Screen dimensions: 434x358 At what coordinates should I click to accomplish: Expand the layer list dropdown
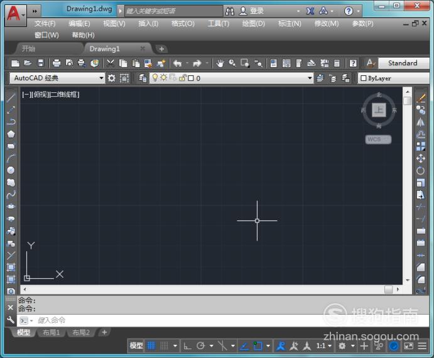(310, 79)
